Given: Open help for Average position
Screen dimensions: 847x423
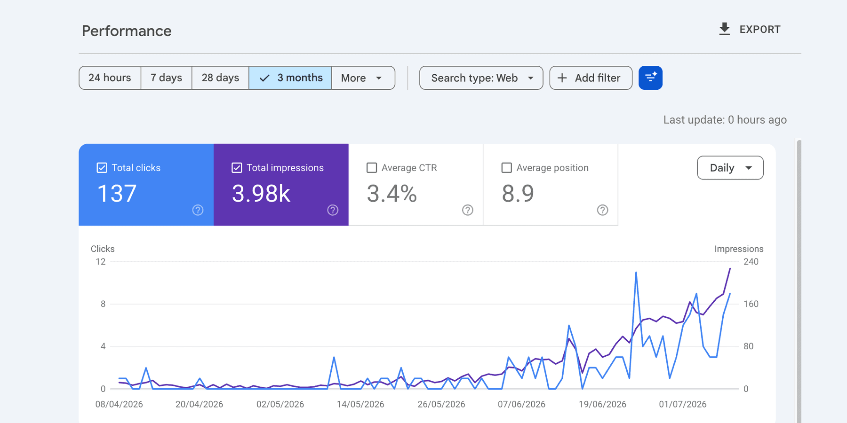Looking at the screenshot, I should coord(602,210).
